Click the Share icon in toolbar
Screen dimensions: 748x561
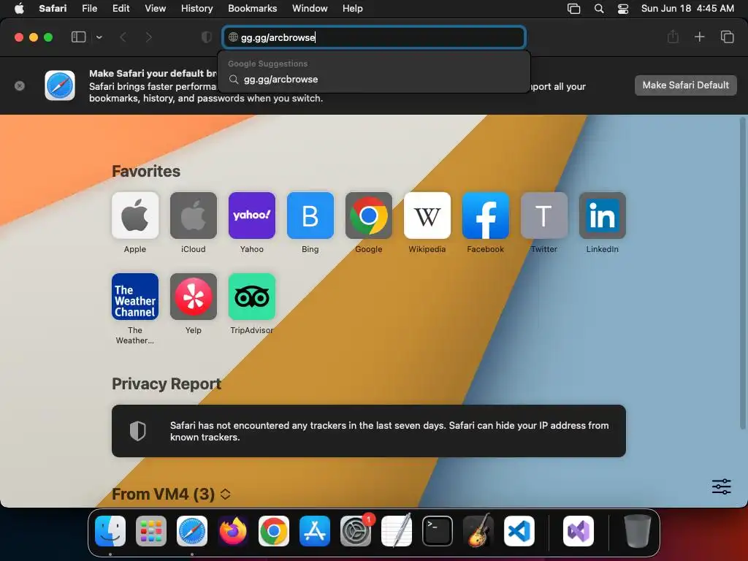coord(673,37)
